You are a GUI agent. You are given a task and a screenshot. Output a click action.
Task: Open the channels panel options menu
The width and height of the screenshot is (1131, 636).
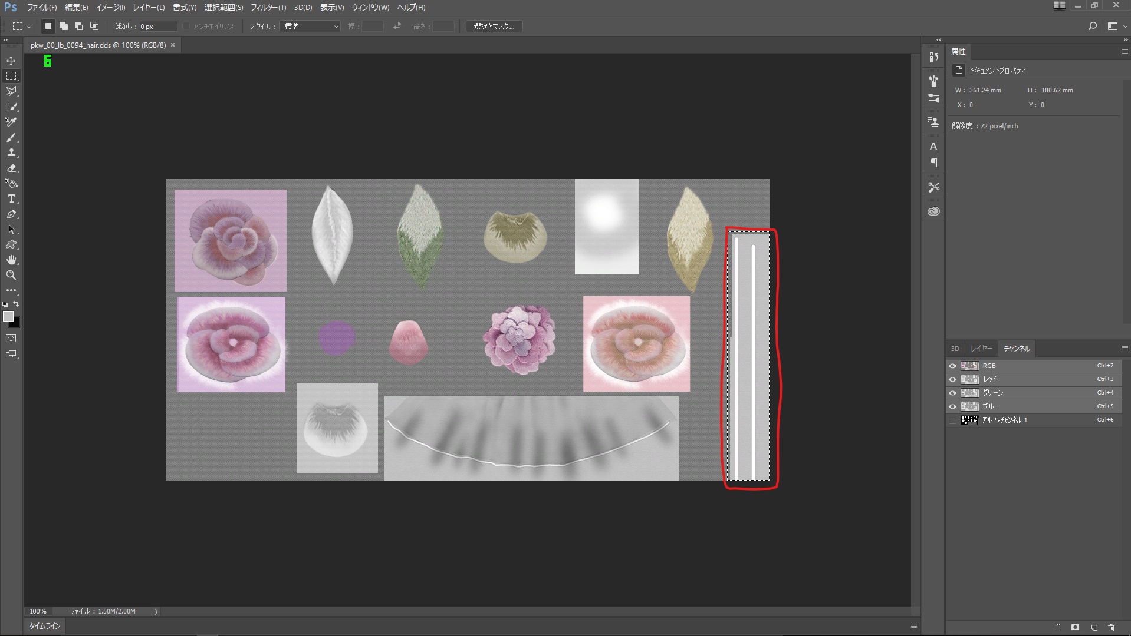click(1125, 349)
